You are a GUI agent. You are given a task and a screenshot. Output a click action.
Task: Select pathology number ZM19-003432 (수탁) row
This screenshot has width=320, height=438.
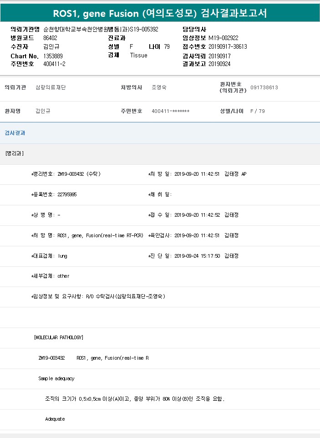[x=66, y=174]
